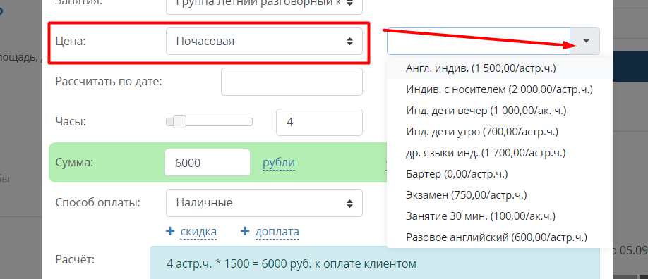Image resolution: width=648 pixels, height=279 pixels.
Task: Select Занятие 30 мин. option
Action: tap(498, 216)
